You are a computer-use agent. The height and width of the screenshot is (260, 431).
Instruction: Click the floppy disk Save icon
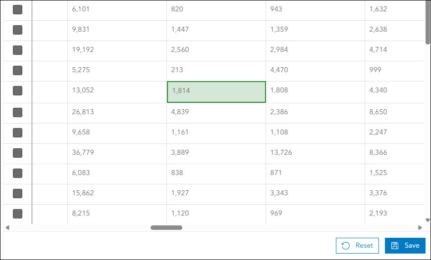pyautogui.click(x=395, y=246)
